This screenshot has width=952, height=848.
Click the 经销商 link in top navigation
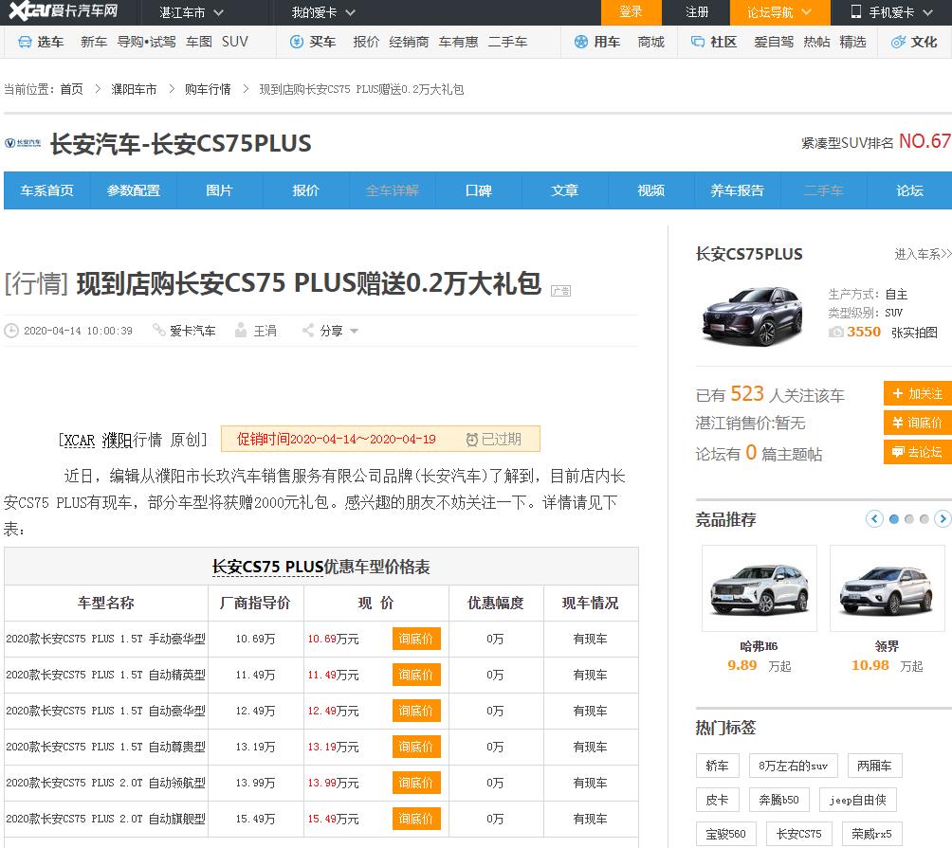tap(409, 42)
